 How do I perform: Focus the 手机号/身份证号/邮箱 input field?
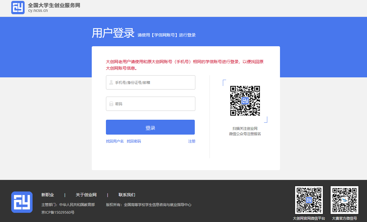[154, 82]
